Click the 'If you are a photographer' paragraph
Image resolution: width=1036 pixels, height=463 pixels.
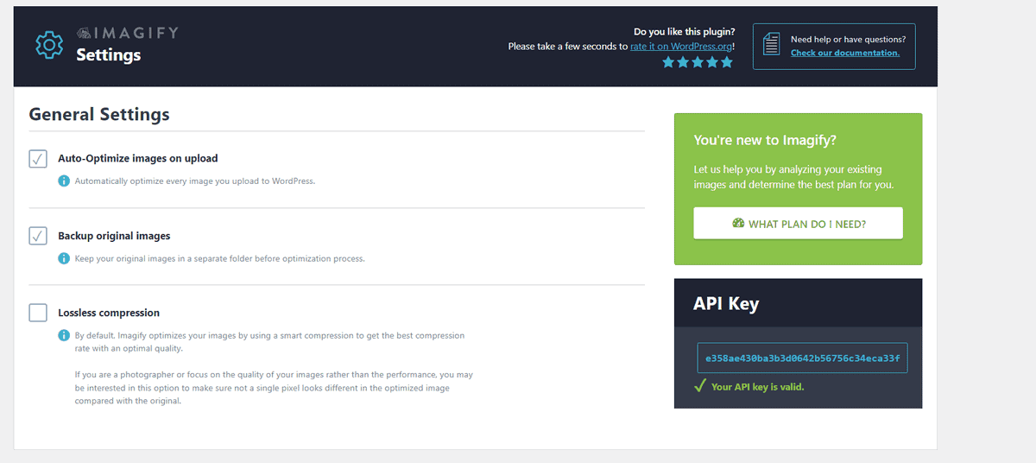coord(274,388)
